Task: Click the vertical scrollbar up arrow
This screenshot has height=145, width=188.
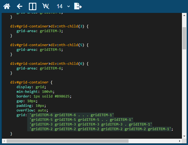Action: click(x=184, y=15)
